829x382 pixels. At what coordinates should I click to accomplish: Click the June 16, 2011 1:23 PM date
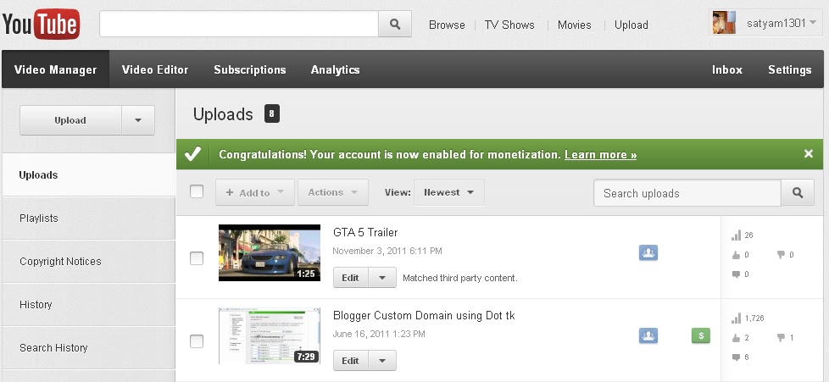(x=379, y=334)
